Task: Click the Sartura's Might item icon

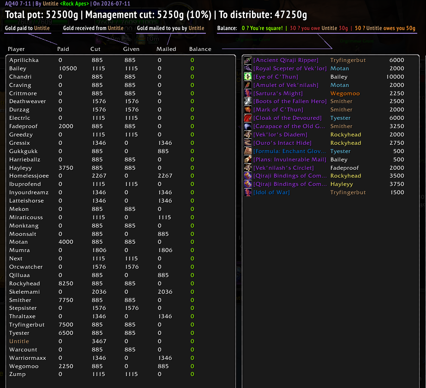Action: [x=247, y=93]
